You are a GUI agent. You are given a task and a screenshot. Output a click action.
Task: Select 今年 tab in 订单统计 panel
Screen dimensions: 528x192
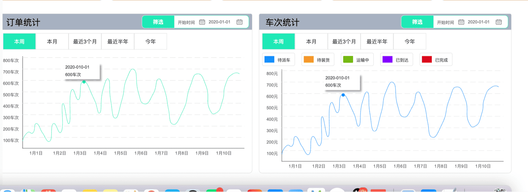pos(150,42)
